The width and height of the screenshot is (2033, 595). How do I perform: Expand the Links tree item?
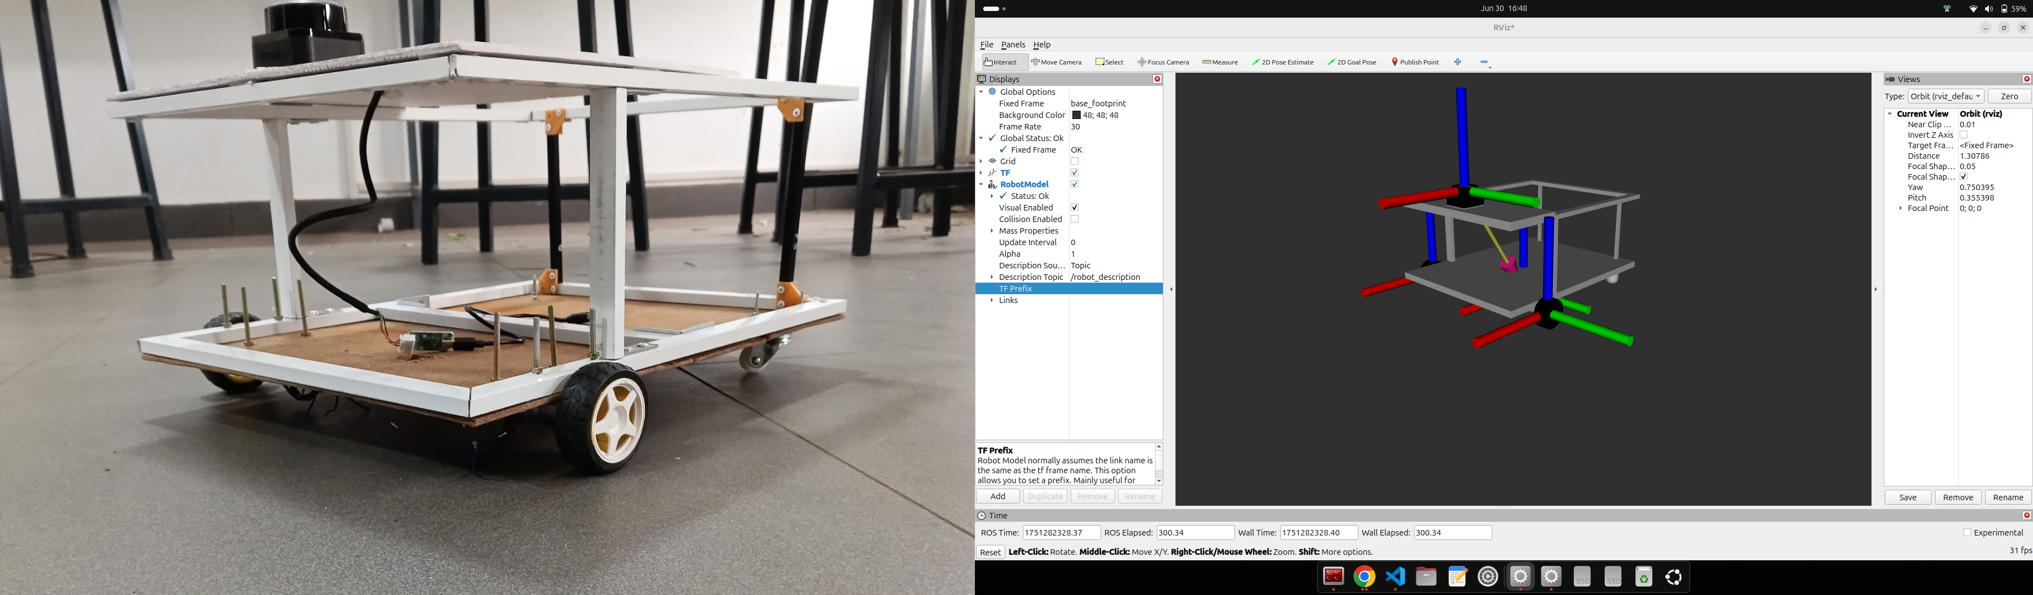pos(992,301)
